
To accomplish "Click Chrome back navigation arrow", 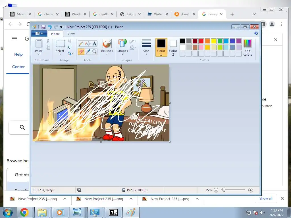I will point(11,24).
